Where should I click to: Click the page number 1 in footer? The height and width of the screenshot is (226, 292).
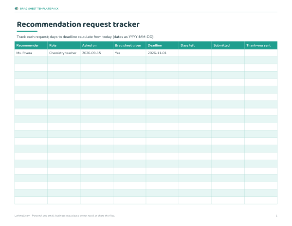pyautogui.click(x=276, y=216)
